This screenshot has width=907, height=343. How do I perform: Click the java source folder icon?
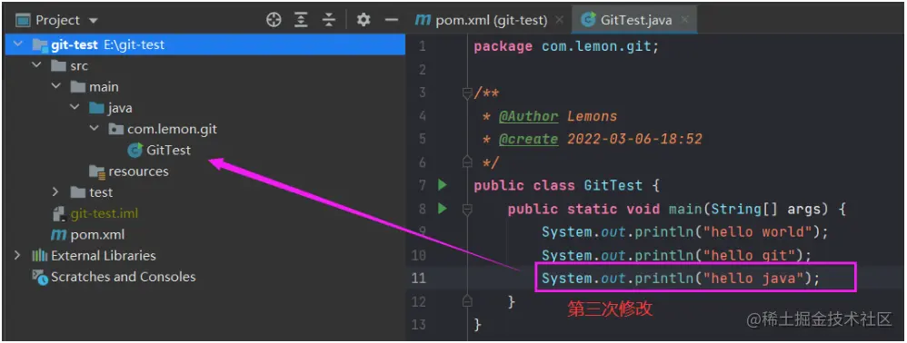pos(96,108)
